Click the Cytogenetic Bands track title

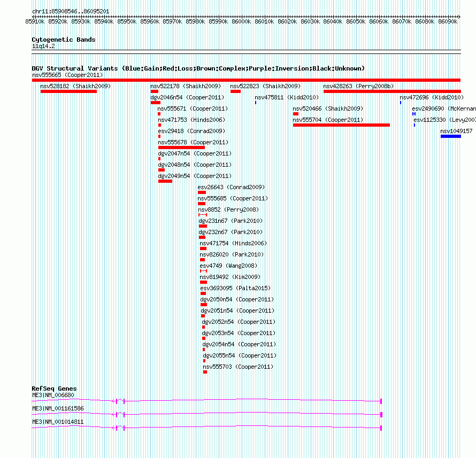64,40
